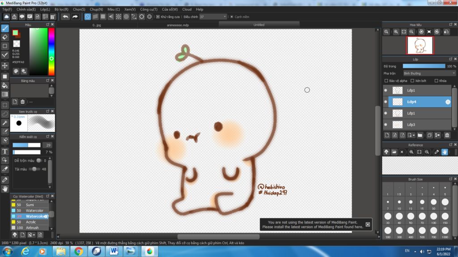Toggle the Khử răng cưa anti-aliasing checkbox
458x257 pixels.
coord(158,17)
